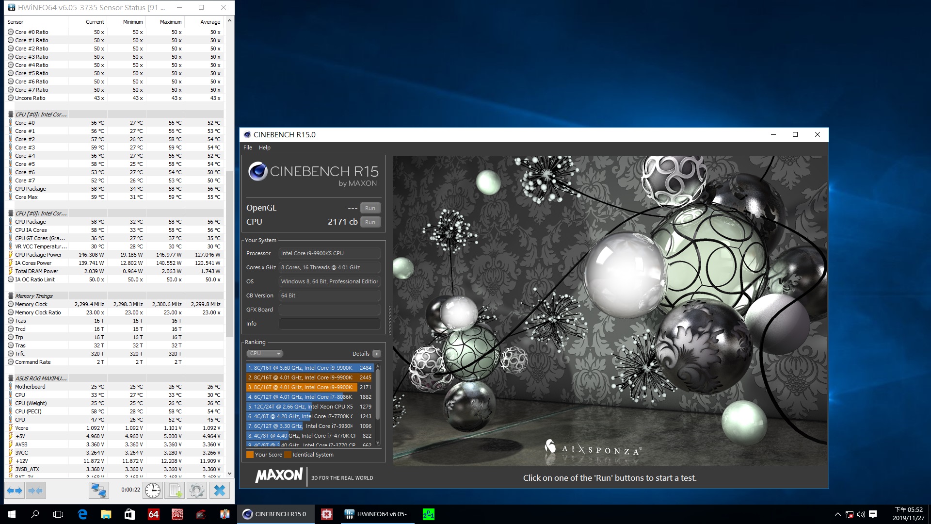Open the green Prime95 taskbar icon
931x524 pixels.
(428, 514)
